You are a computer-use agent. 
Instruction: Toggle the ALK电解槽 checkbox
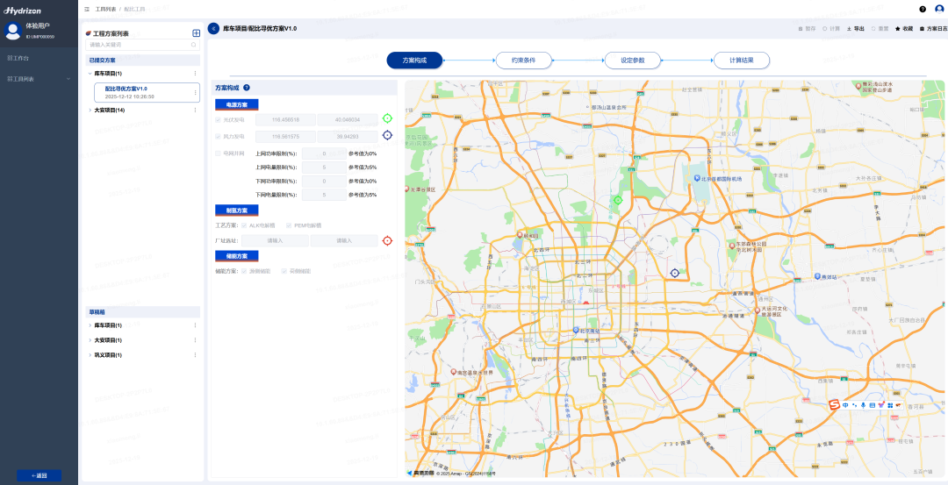[x=245, y=225]
